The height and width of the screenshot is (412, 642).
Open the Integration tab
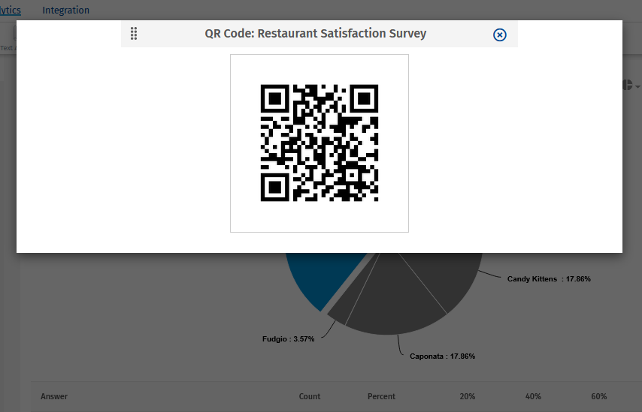[66, 11]
